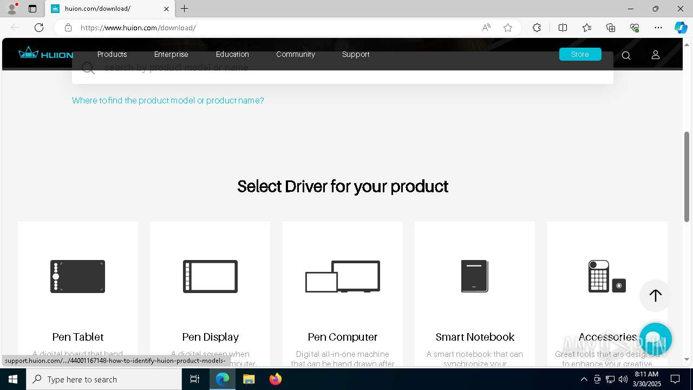Viewport: 693px width, 390px height.
Task: Open the site search magnifier in the header
Action: click(x=626, y=55)
